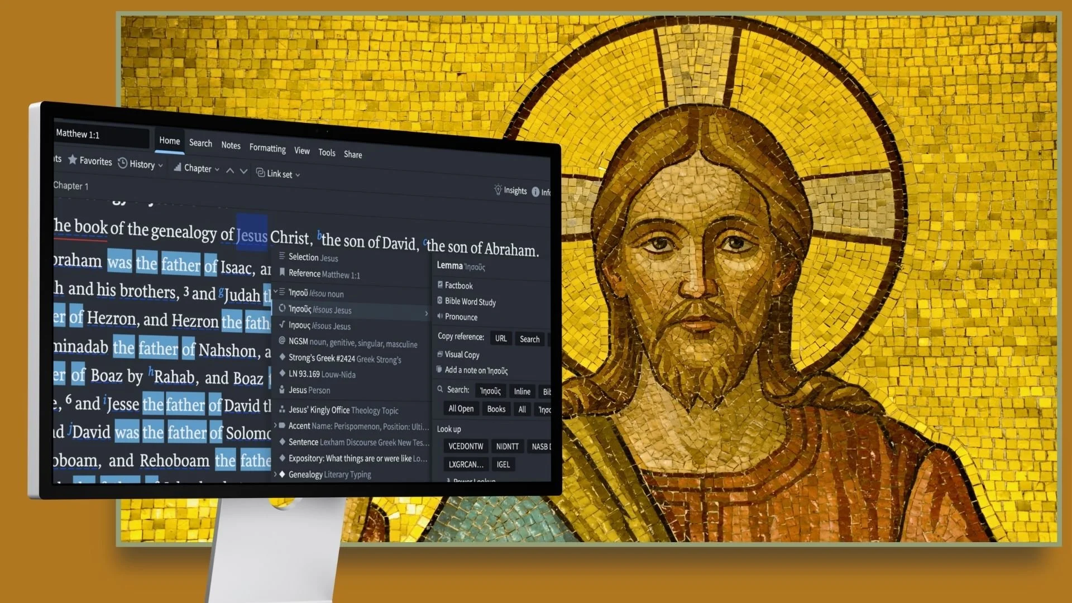The width and height of the screenshot is (1072, 603).
Task: Select the All Open search scope
Action: pyautogui.click(x=460, y=409)
